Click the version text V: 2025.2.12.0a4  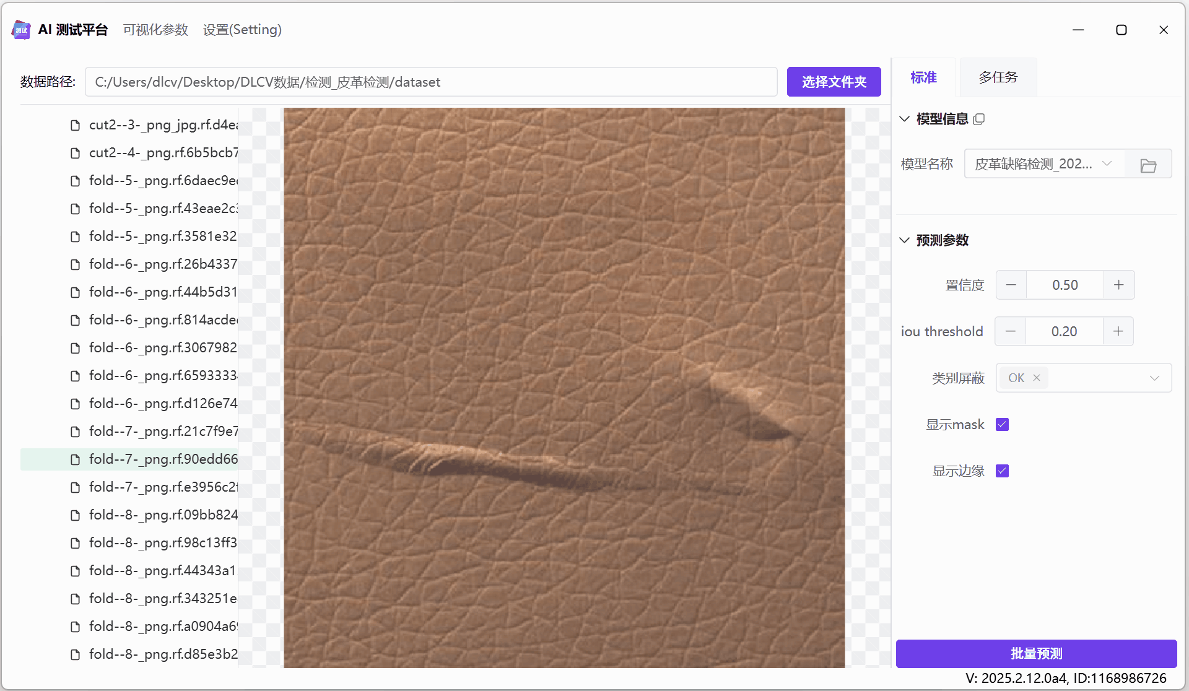pyautogui.click(x=1016, y=678)
